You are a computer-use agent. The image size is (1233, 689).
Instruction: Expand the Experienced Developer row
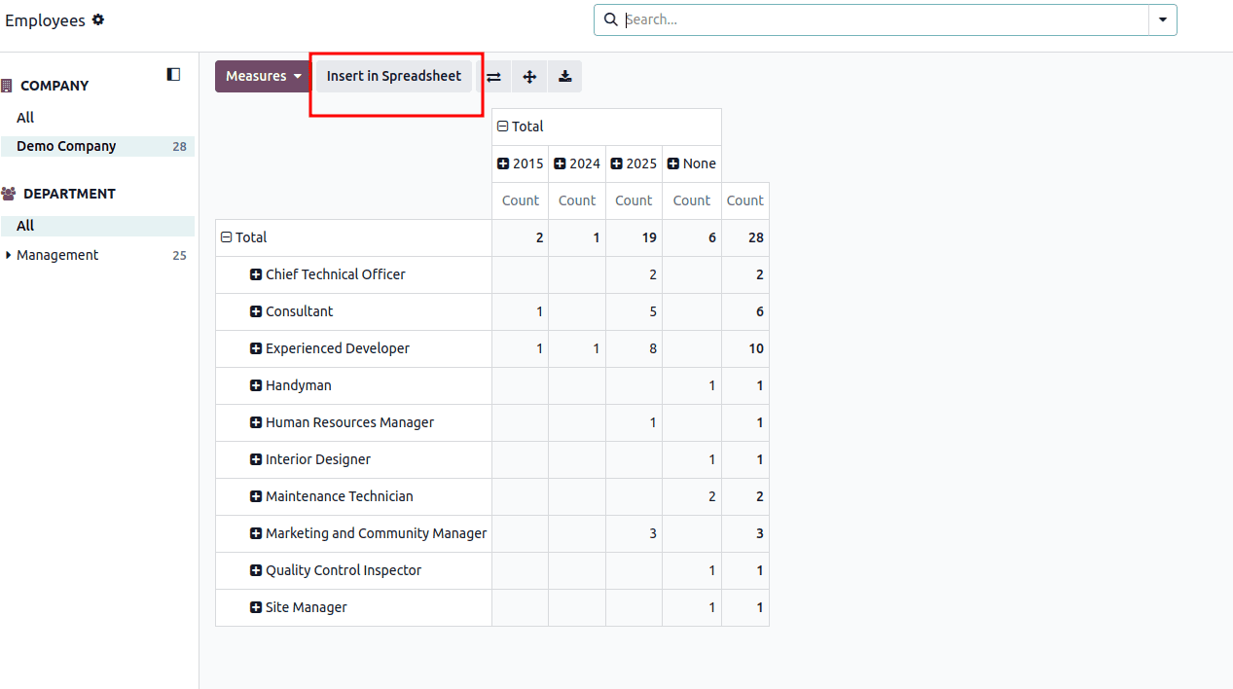[256, 348]
